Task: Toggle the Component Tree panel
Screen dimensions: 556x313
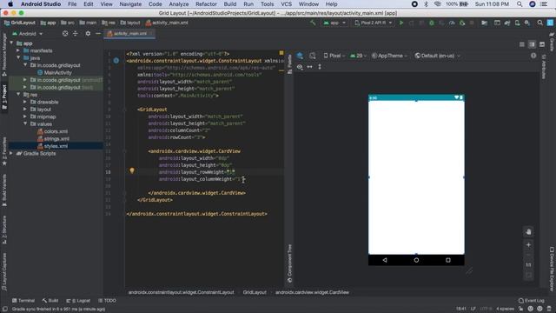Action: point(289,263)
